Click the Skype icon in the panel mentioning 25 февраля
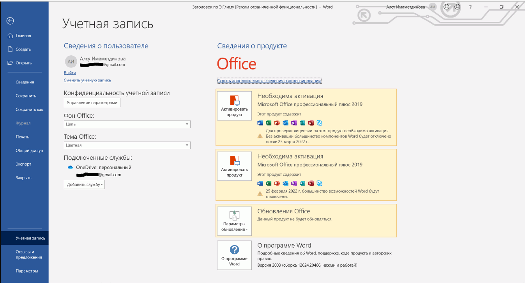Screen dimensions: 525x283 coord(319,183)
